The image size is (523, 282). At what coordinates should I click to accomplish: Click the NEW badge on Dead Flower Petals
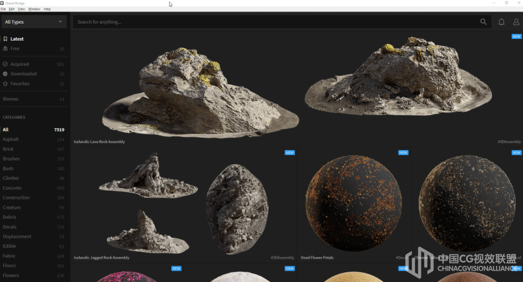403,153
